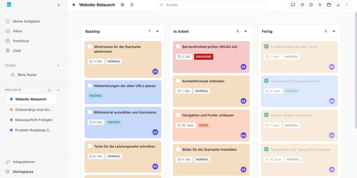Select Website-Relaunch project in sidebar
This screenshot has width=357, height=178.
pos(31,99)
